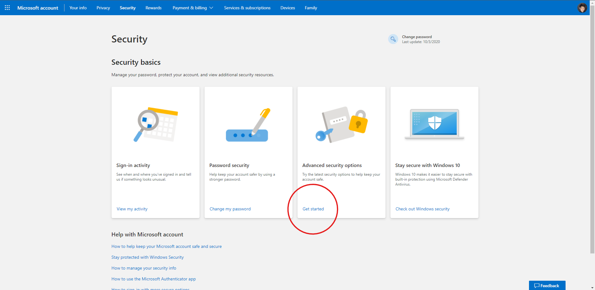This screenshot has width=595, height=290.
Task: Open the Privacy tab
Action: tap(103, 8)
